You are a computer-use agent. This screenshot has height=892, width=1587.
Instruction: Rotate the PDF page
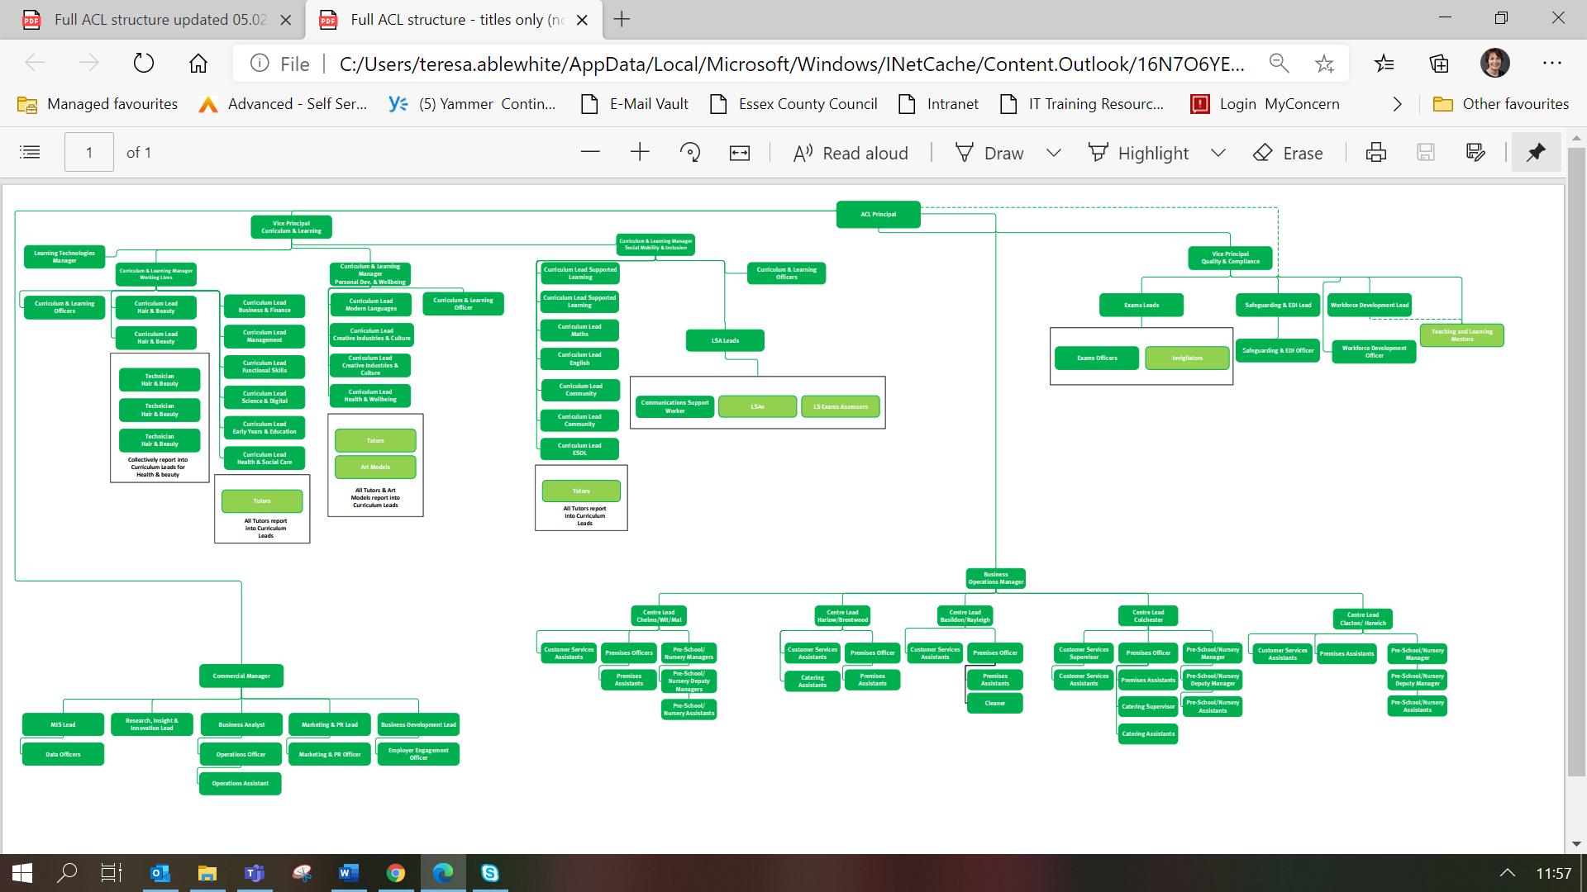(690, 153)
